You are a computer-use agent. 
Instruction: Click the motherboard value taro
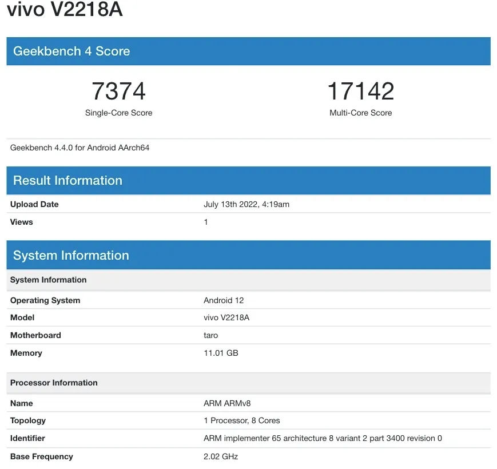pos(210,335)
